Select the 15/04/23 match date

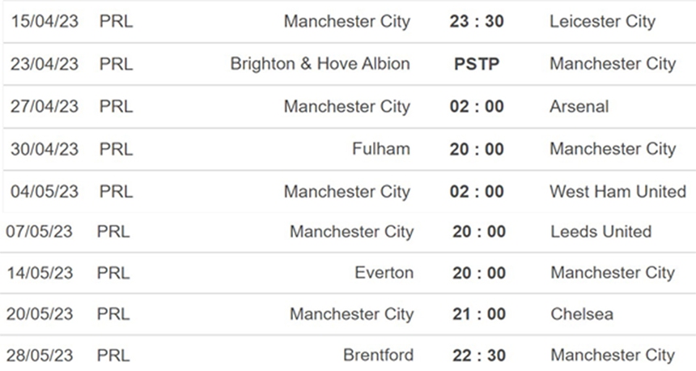45,21
